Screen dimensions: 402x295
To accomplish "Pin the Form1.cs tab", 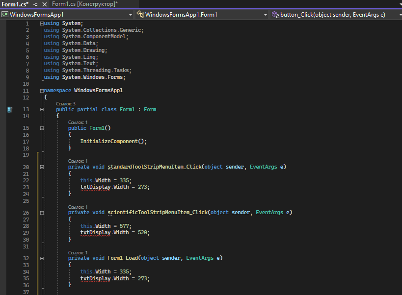I will point(35,4).
